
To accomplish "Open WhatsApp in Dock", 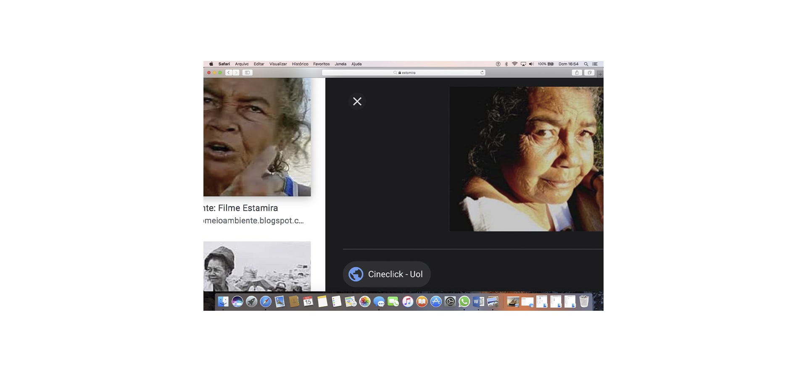I will click(x=464, y=302).
